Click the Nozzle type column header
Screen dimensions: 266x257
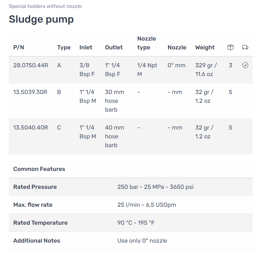pos(147,43)
